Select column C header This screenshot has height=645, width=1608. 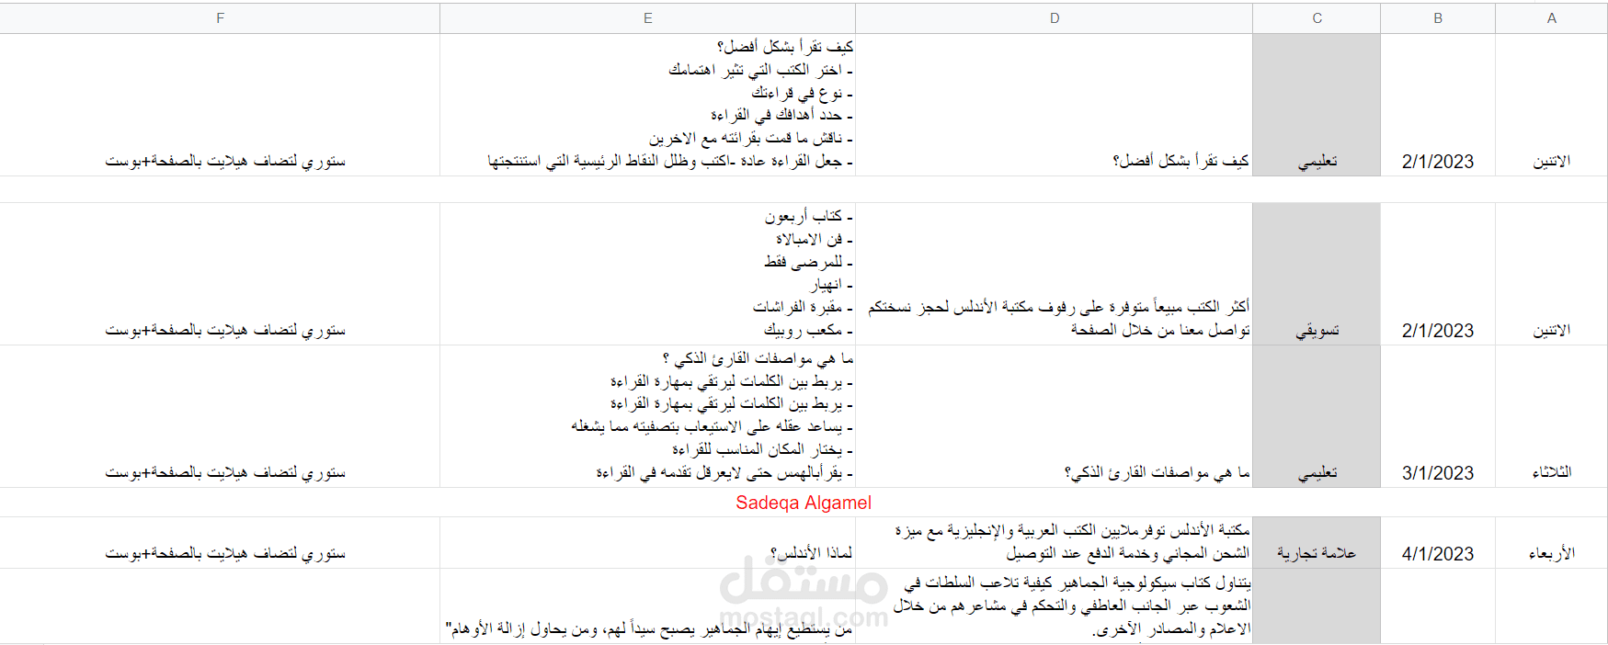point(1317,18)
